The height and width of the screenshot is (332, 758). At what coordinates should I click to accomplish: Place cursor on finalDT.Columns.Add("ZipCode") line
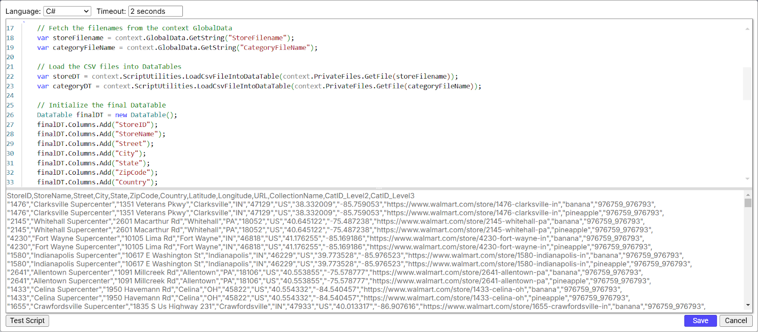click(97, 172)
